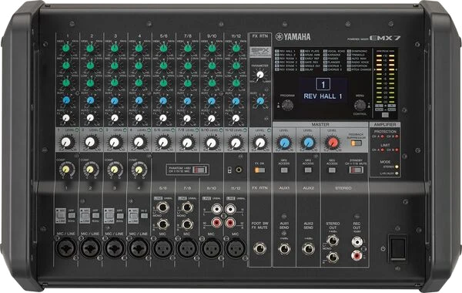Switch the orange FX ON toggle

[260, 170]
